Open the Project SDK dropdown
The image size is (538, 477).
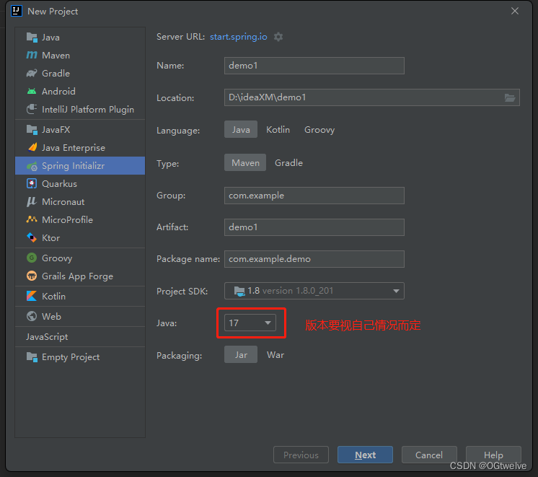point(314,291)
